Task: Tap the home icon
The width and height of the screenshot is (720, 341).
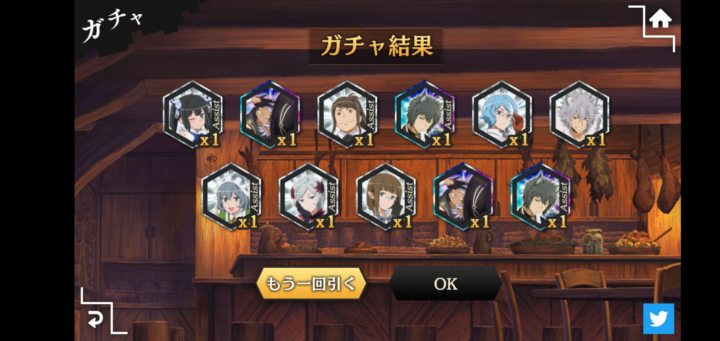Action: tap(660, 19)
